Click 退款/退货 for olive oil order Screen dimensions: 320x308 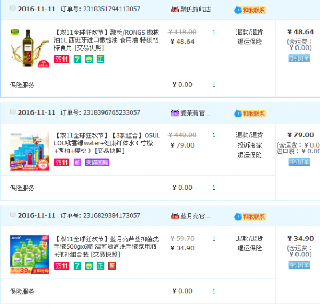coord(250,32)
